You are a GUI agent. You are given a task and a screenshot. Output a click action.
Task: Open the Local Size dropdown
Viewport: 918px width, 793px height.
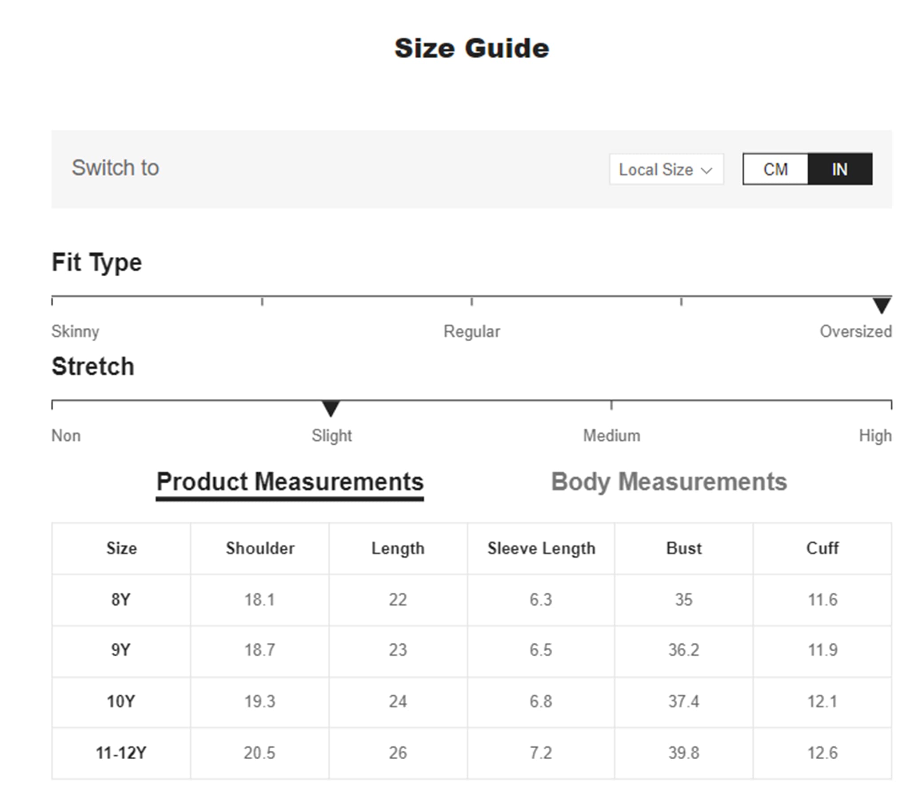click(x=666, y=169)
